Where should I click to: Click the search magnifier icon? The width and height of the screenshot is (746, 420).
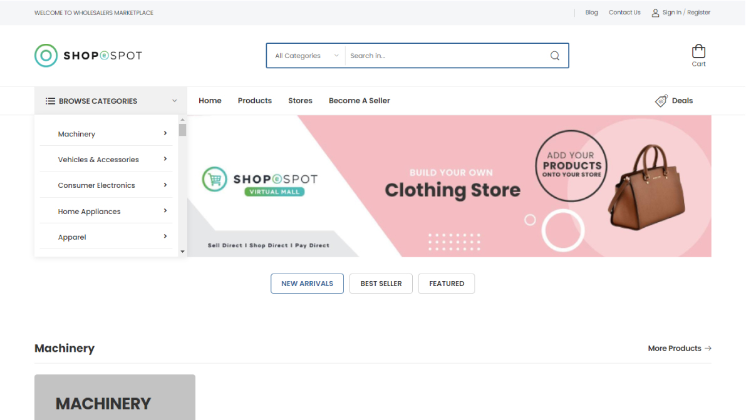(x=554, y=56)
